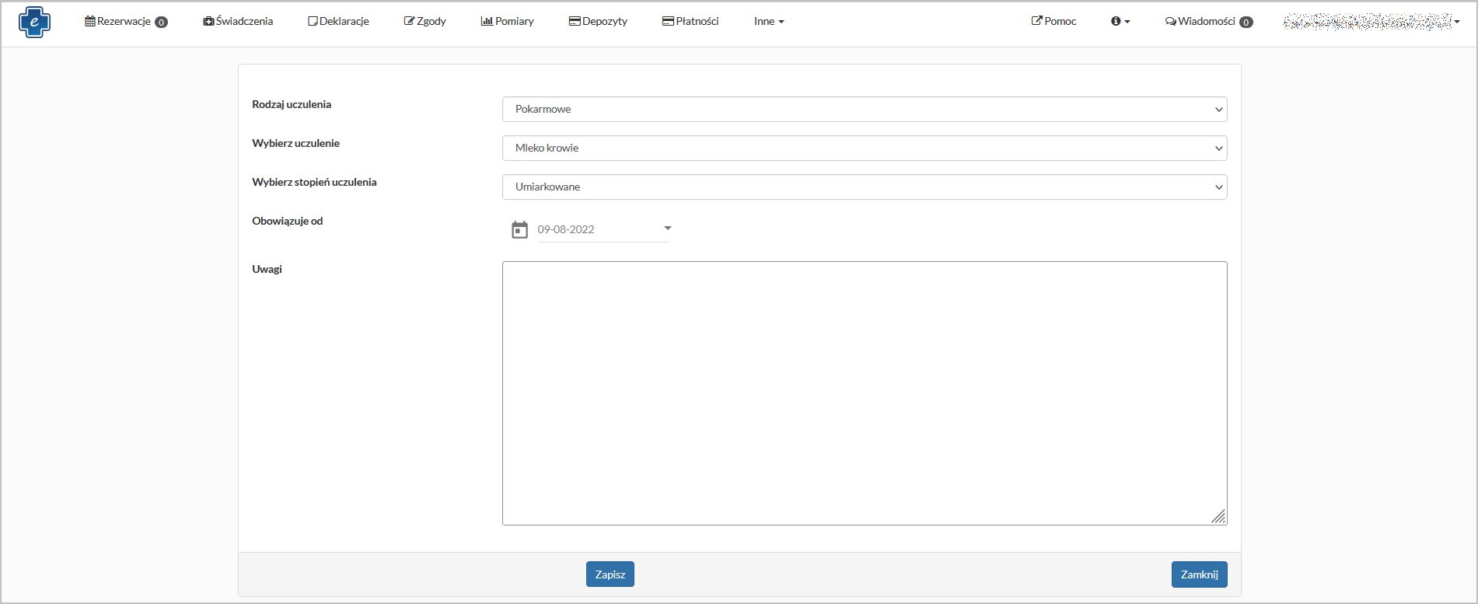Click the calendar icon beside the date
This screenshot has width=1478, height=604.
tap(519, 230)
